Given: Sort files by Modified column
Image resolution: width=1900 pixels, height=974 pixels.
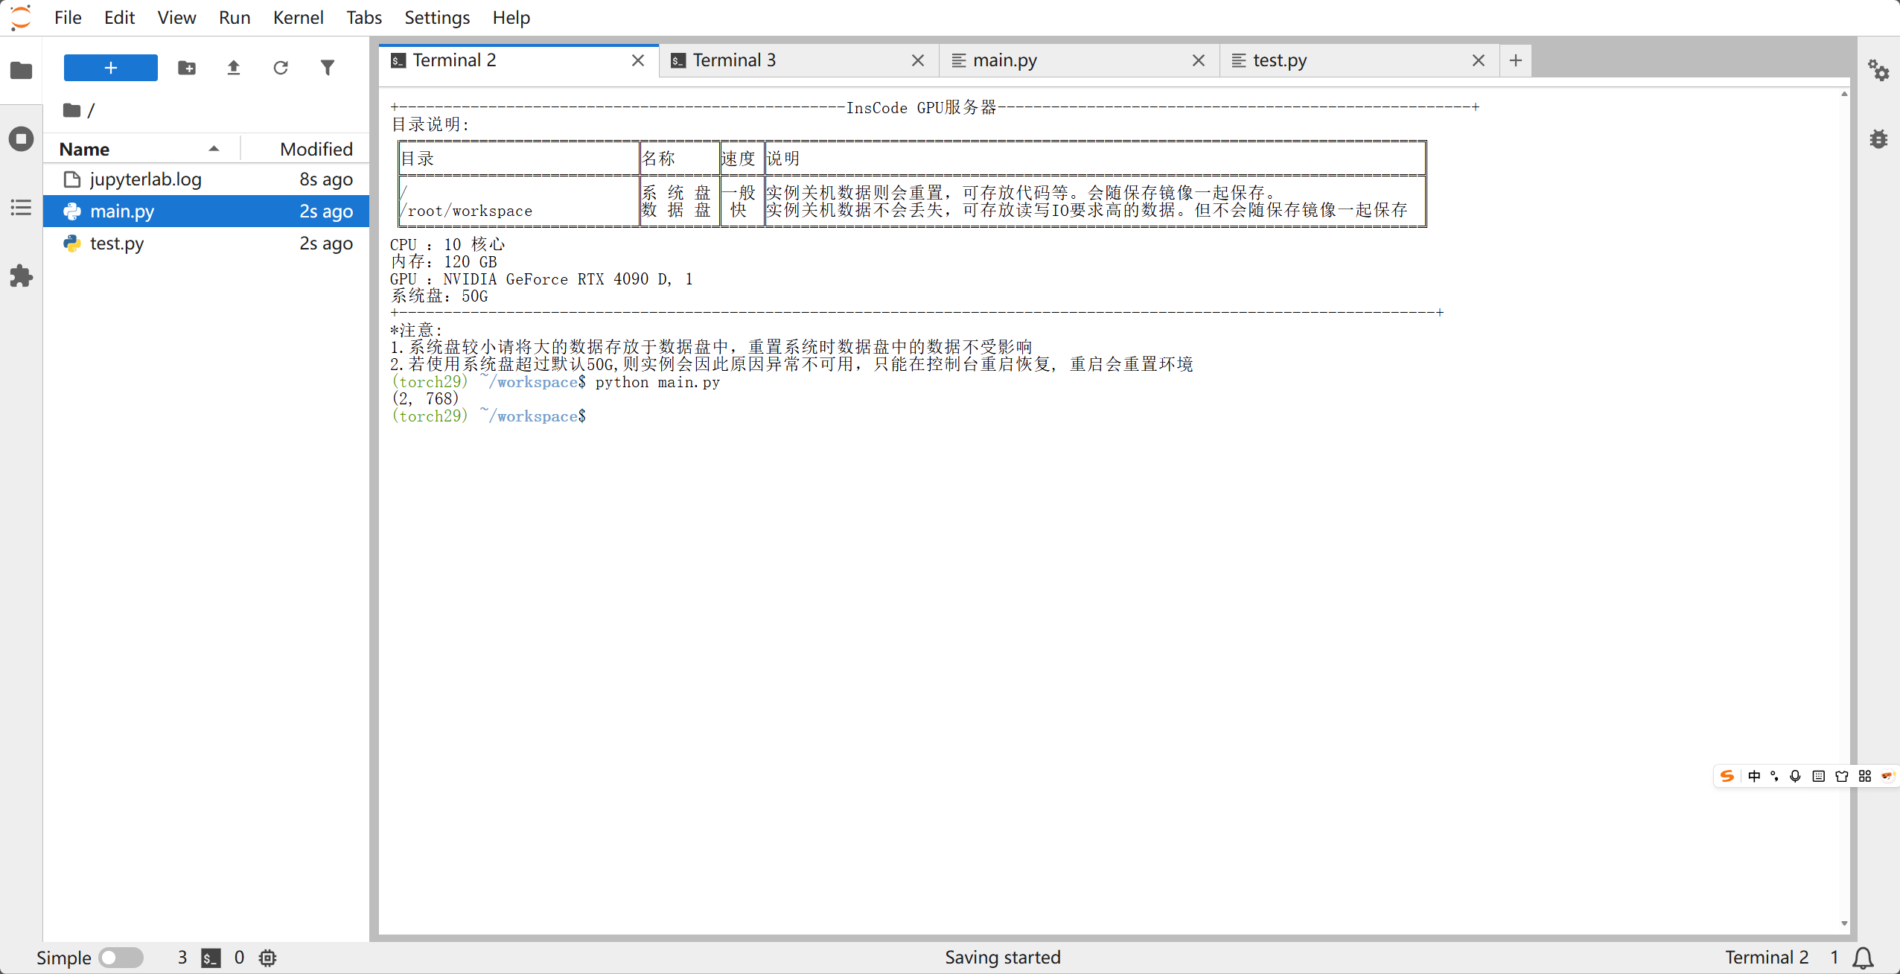Looking at the screenshot, I should [x=316, y=149].
